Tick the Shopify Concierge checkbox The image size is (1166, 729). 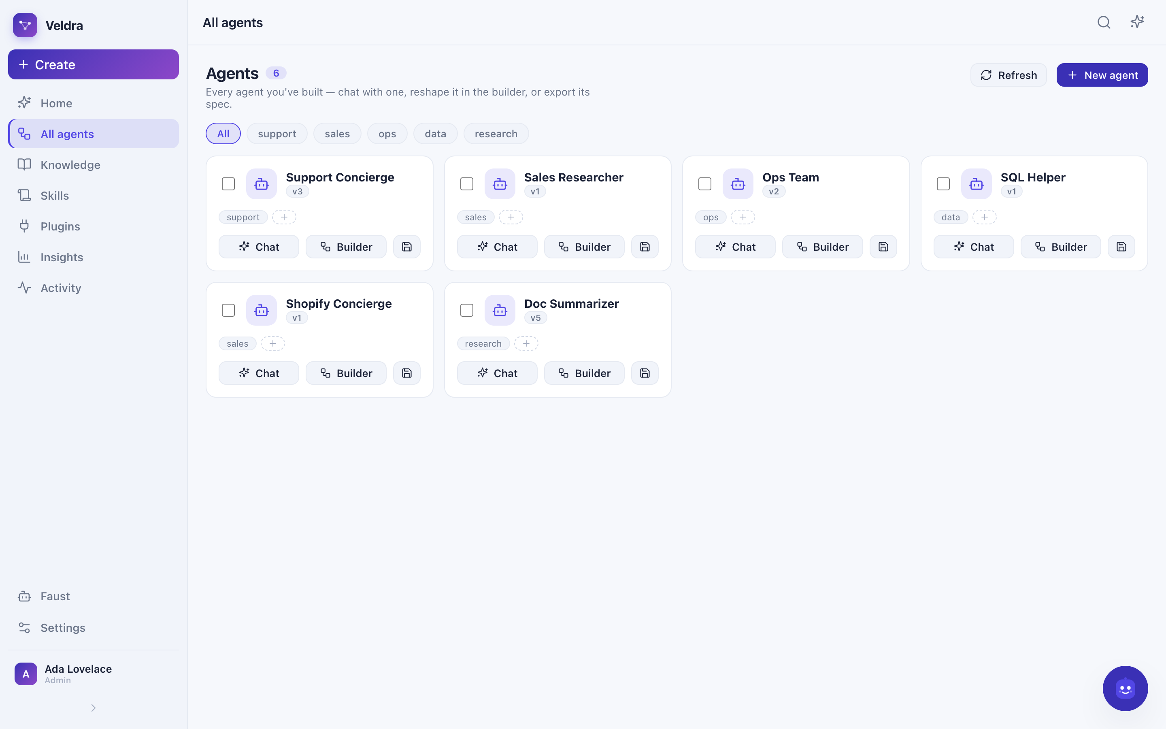click(x=228, y=310)
